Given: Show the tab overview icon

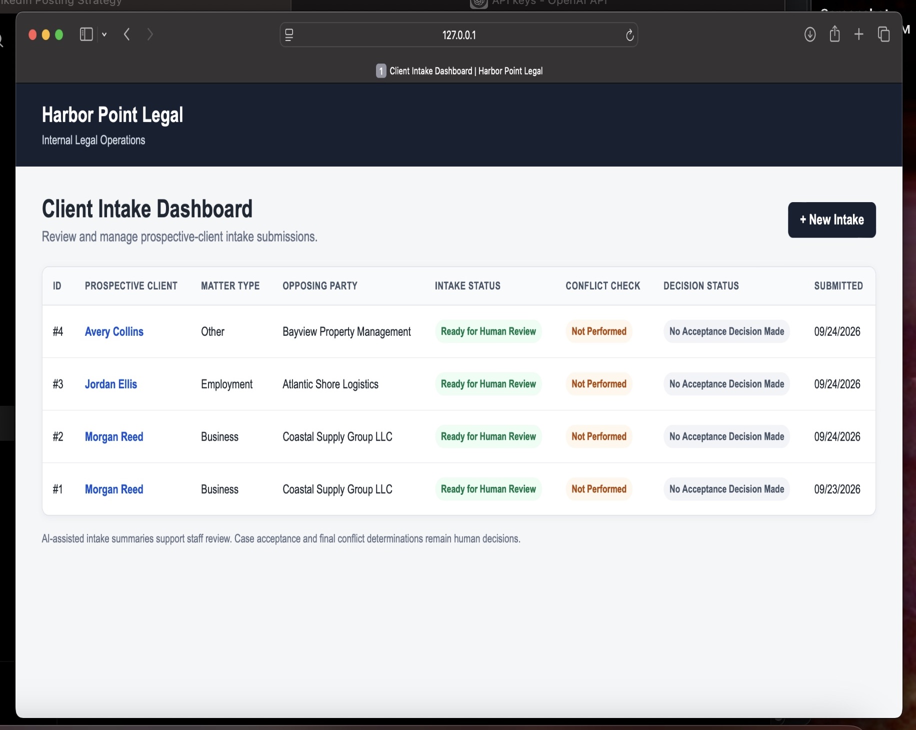Looking at the screenshot, I should (x=884, y=35).
